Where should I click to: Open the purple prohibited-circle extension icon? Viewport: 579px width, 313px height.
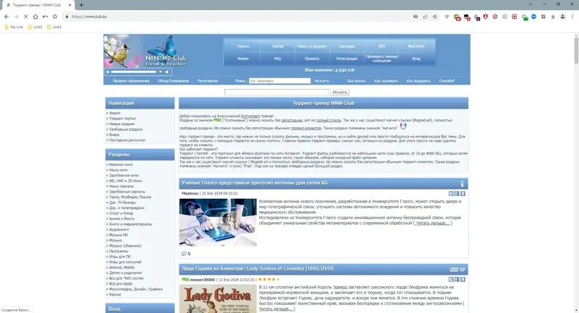(495, 17)
